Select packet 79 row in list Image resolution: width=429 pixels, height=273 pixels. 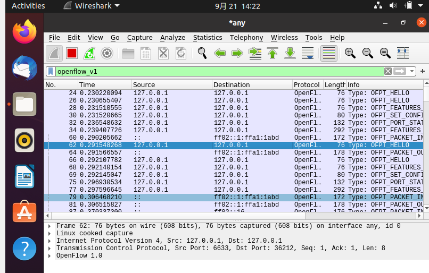click(234, 197)
